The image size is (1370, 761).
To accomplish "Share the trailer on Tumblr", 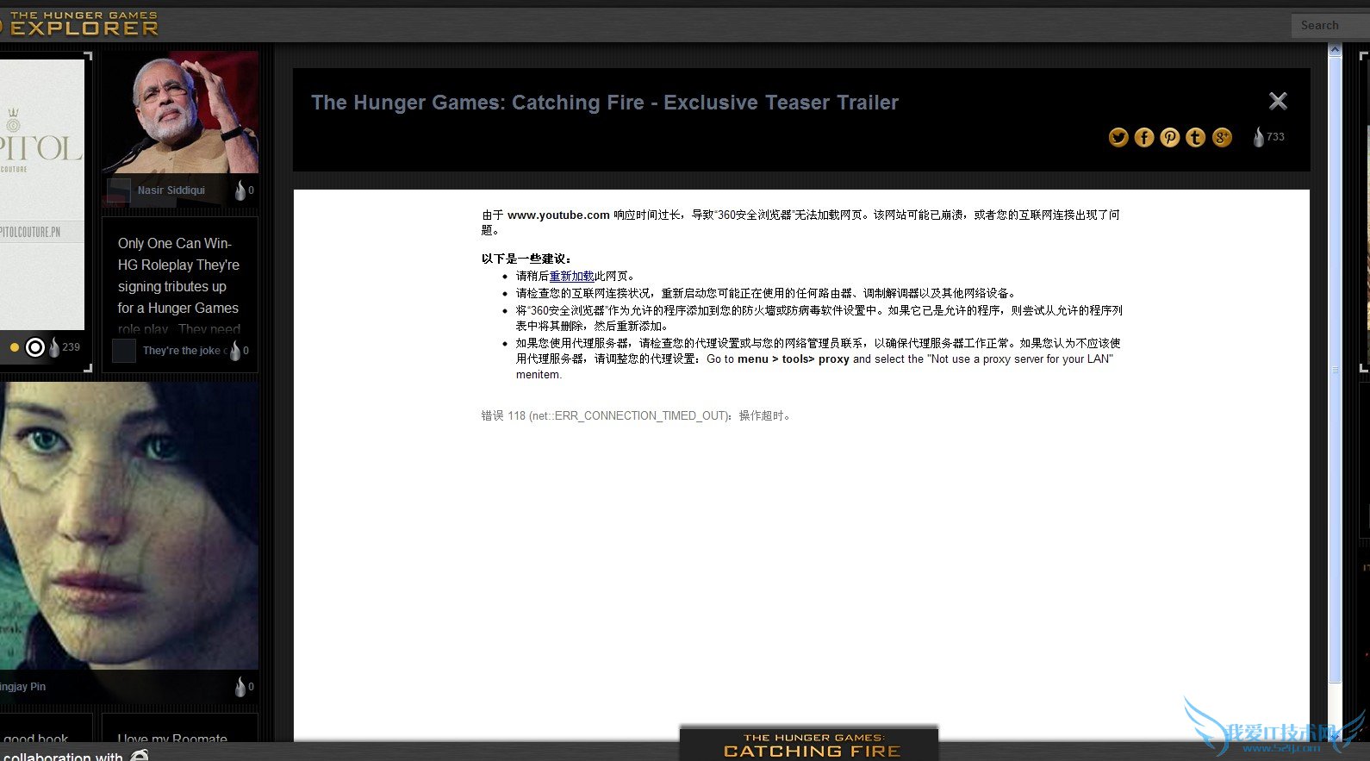I will [1196, 138].
